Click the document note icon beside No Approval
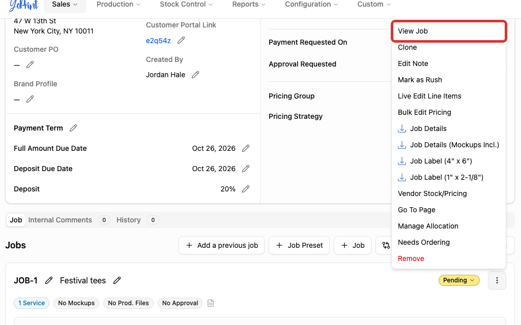Screen dimensions: 521x325 point(211,303)
